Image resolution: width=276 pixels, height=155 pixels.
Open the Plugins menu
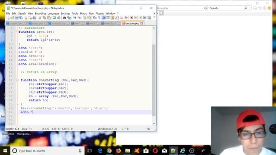[100, 13]
